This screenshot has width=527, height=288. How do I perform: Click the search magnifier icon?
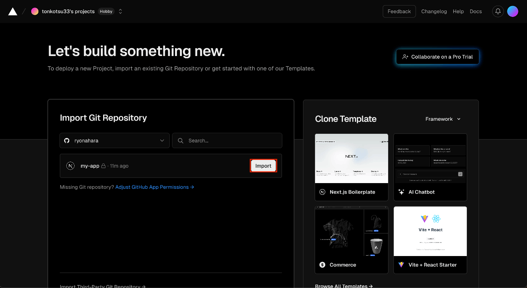coord(181,141)
